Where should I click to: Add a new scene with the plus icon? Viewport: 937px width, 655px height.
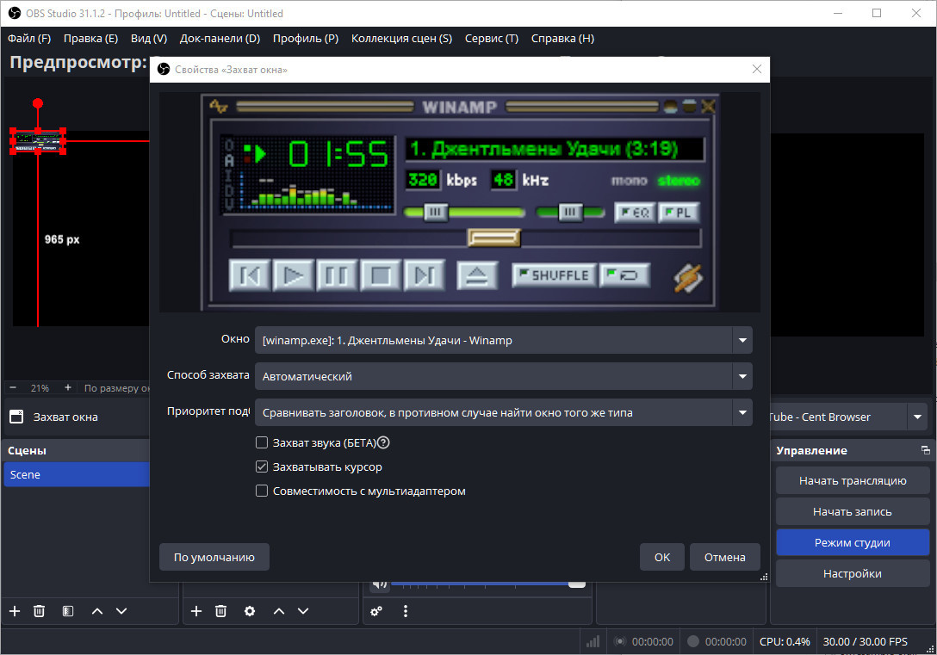[x=15, y=611]
